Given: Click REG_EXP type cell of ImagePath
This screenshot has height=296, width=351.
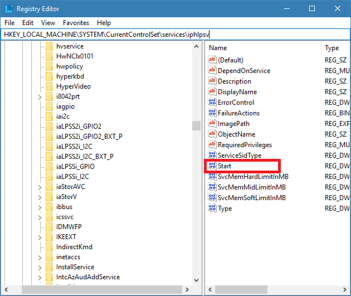Looking at the screenshot, I should pos(337,123).
